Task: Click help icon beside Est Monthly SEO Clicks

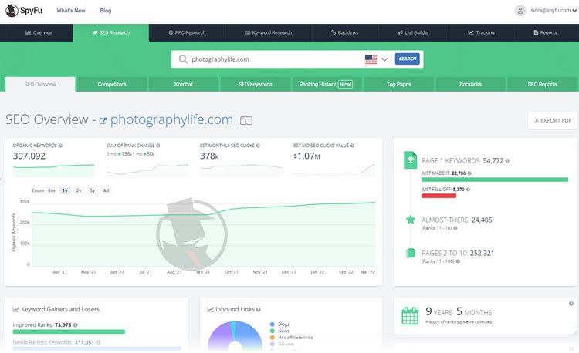Action: 258,146
